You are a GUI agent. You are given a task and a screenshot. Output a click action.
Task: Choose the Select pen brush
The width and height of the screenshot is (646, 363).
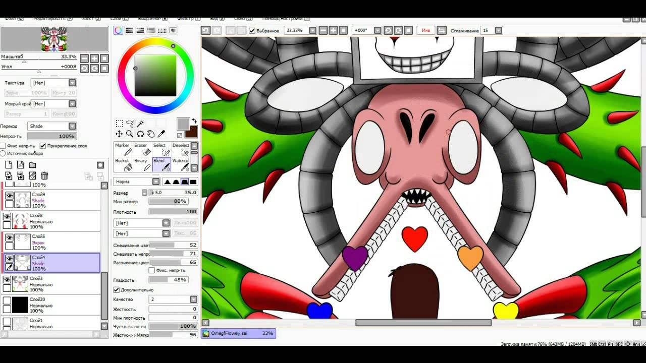[x=160, y=149]
